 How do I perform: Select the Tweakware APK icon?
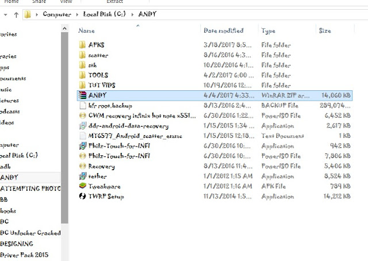point(83,186)
